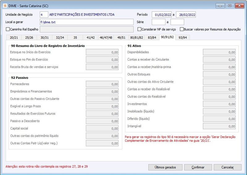Image resolution: width=247 pixels, height=175 pixels.
Task: Click '90 Resumo do Livro de Registro de Inventário'
Action: tap(48, 46)
